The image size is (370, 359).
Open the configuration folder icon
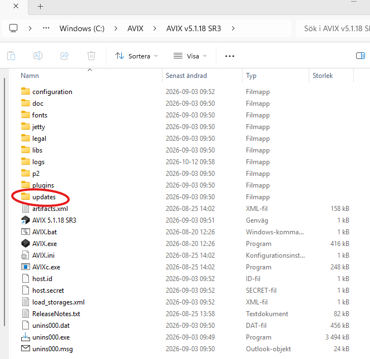[26, 91]
